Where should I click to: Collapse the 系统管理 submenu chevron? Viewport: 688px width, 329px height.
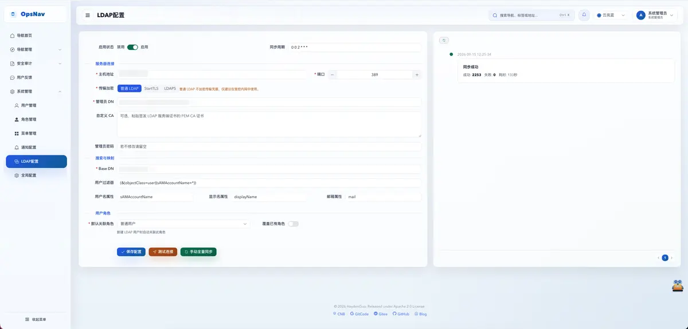pyautogui.click(x=60, y=92)
